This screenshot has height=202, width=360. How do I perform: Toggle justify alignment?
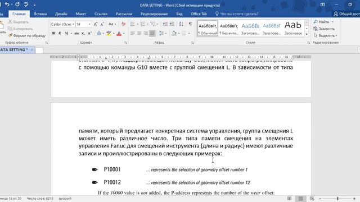(x=152, y=34)
